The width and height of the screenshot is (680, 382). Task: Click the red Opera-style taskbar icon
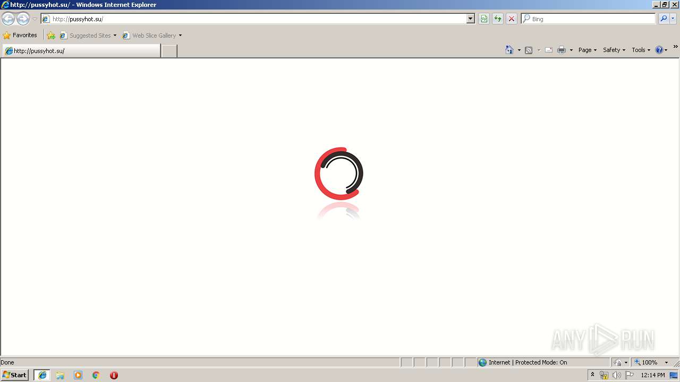point(114,375)
